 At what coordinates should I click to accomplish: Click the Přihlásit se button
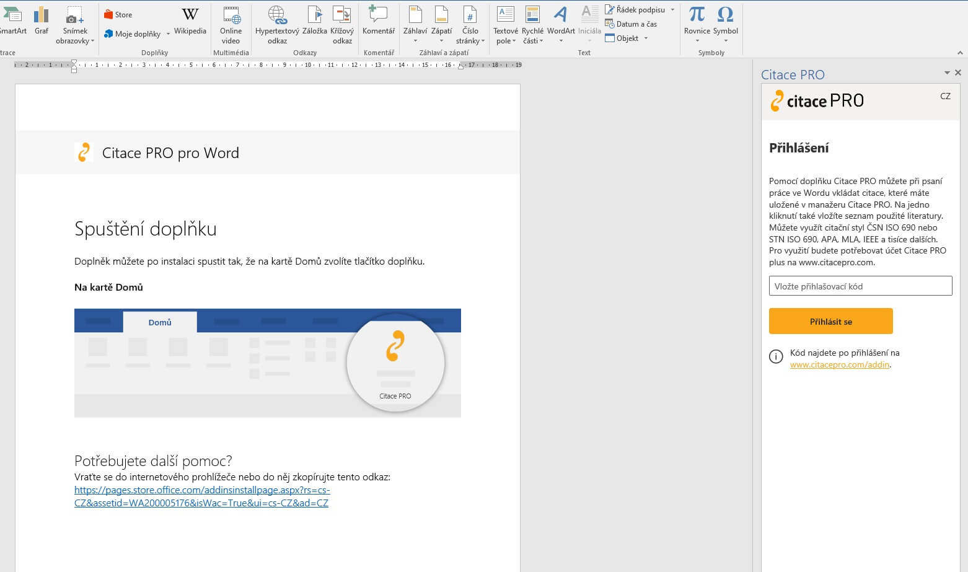point(831,322)
